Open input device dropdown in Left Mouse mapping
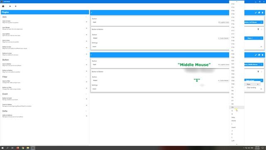 pos(224,22)
